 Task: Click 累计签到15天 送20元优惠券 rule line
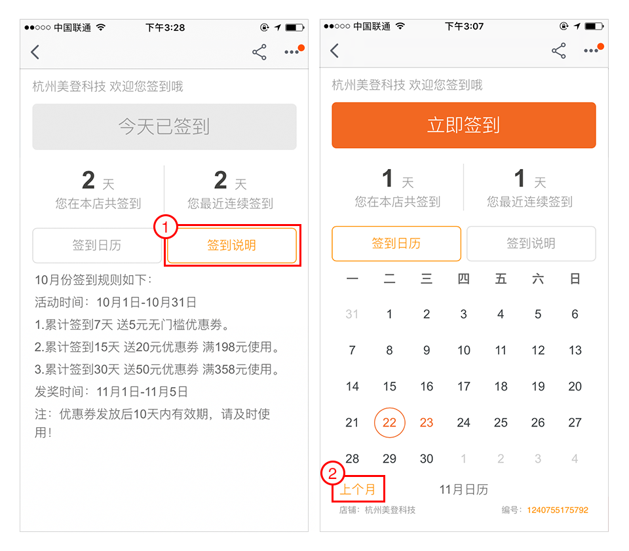157,347
